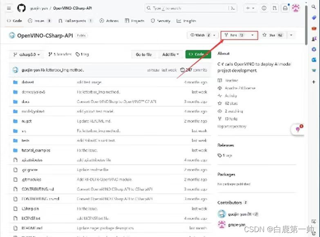Open the Activity link in About
Viewport: 320px width, 237px height.
point(227,95)
